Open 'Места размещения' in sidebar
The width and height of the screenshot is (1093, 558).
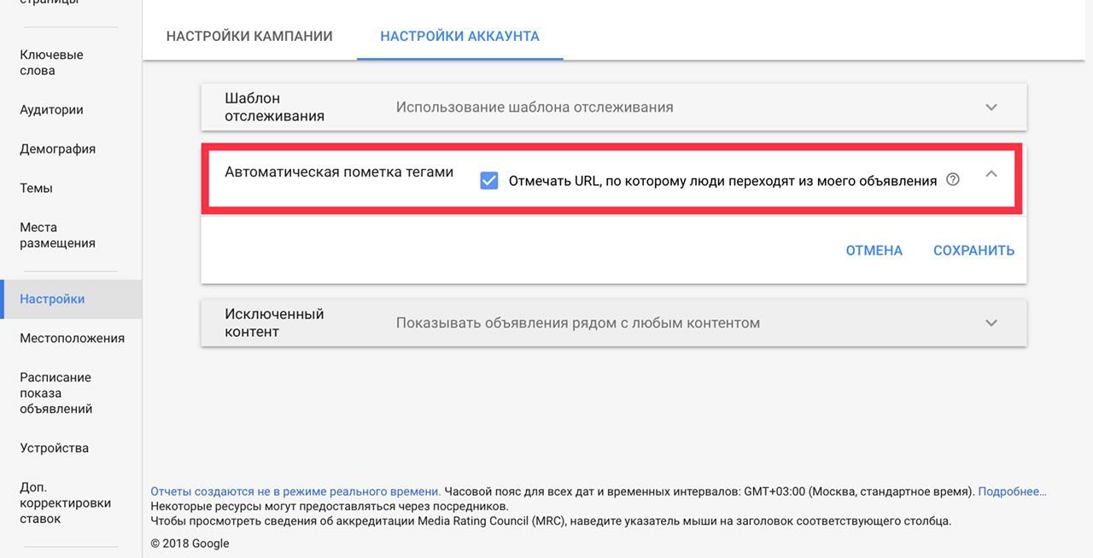[57, 235]
